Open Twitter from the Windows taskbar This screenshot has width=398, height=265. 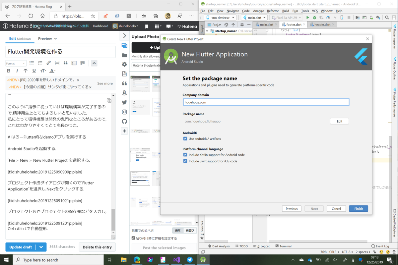[x=189, y=260]
